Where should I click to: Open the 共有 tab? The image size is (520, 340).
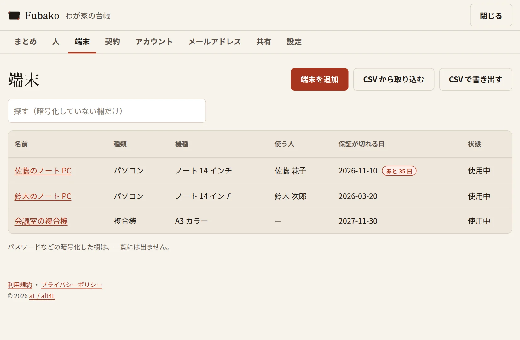[264, 42]
